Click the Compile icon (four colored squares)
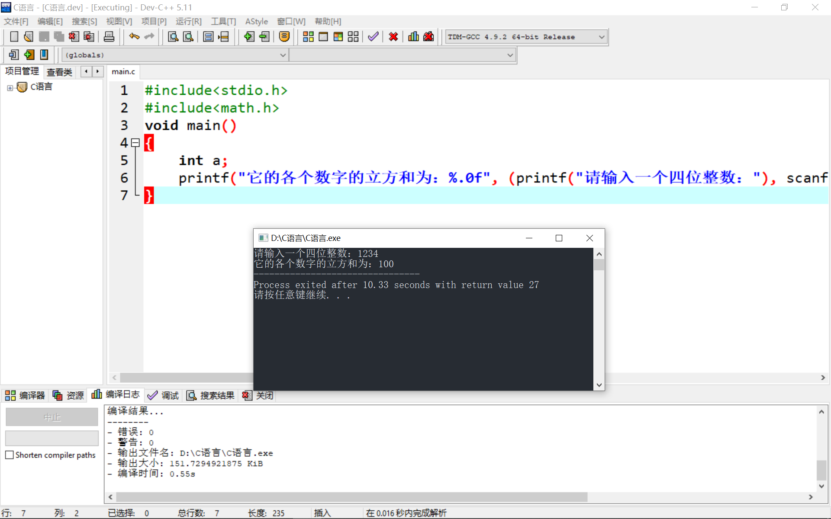This screenshot has width=831, height=519. pos(308,37)
